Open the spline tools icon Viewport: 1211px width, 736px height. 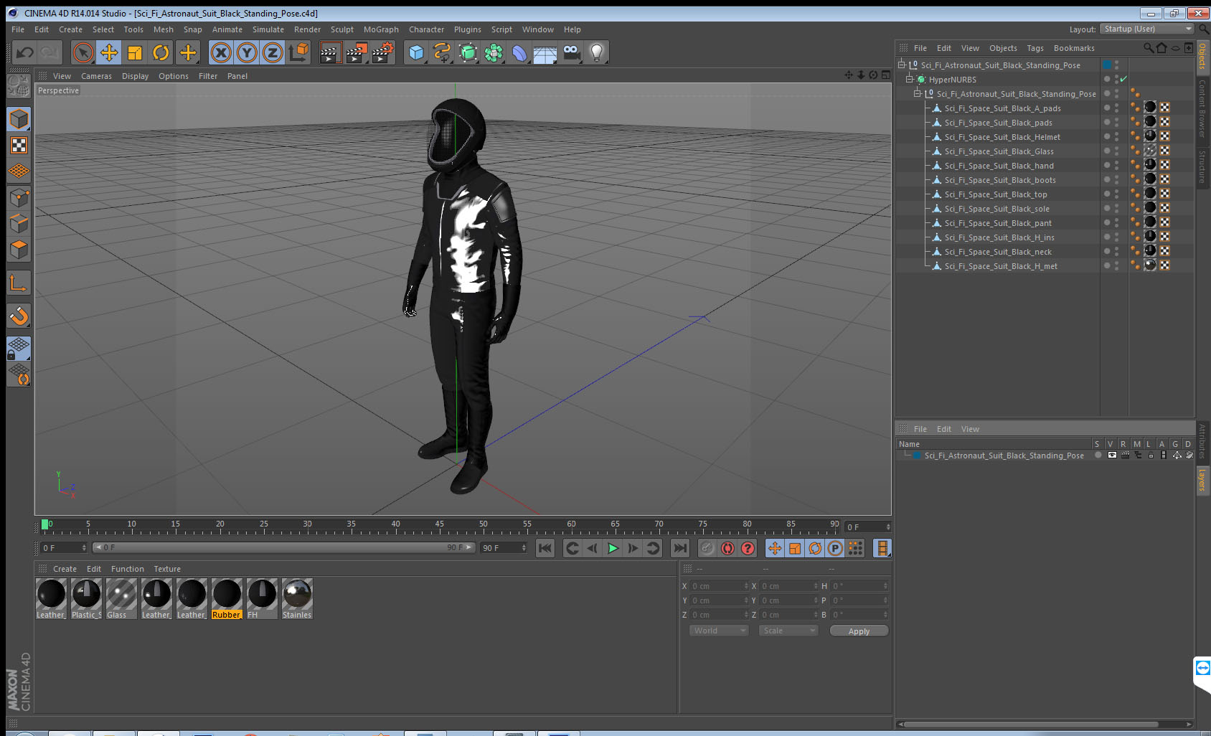[x=442, y=52]
